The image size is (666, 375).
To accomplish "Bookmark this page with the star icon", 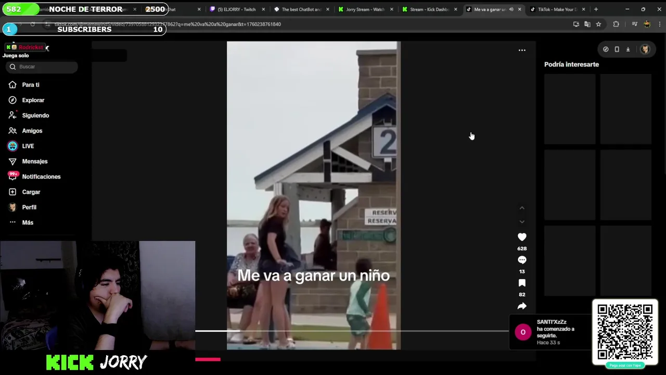I will 598,24.
